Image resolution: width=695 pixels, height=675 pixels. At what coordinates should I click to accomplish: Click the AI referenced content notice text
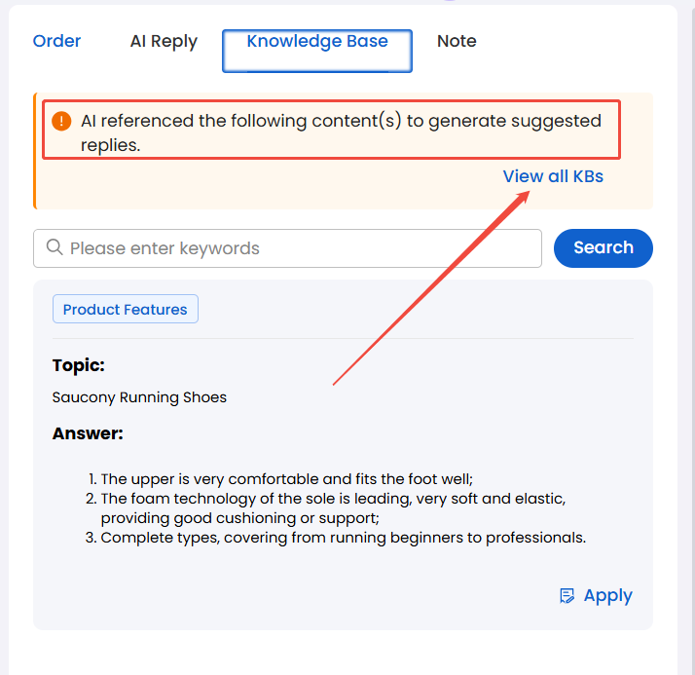point(341,132)
